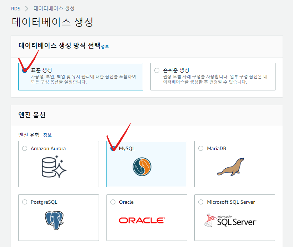Click the Microsoft SQL Server label text
The image size is (293, 247).
point(231,202)
